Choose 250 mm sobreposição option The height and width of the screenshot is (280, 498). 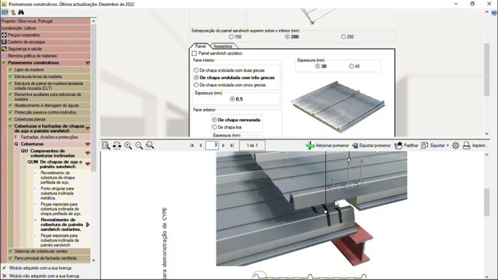[x=344, y=37]
